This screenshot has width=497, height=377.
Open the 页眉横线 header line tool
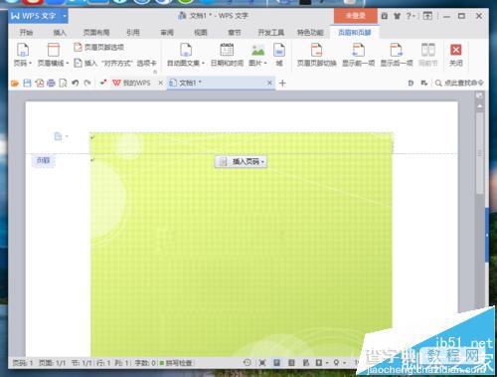tap(53, 55)
